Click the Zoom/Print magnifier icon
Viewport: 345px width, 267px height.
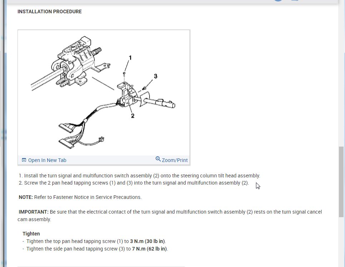coord(158,159)
